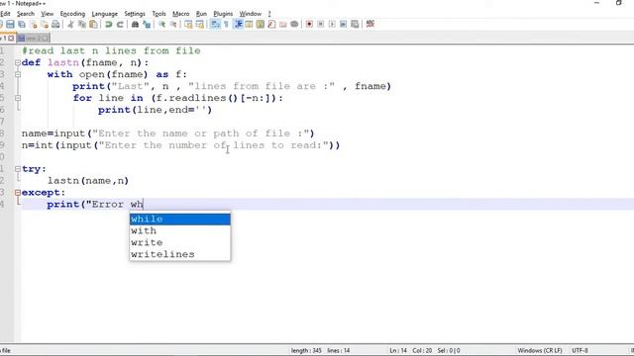Switch to the second inactive document tab

34,39
